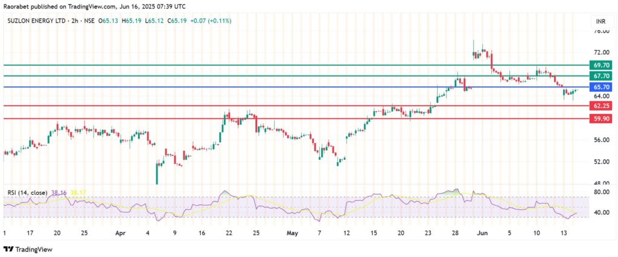Click the May label on time axis
The height and width of the screenshot is (257, 618).
292,232
